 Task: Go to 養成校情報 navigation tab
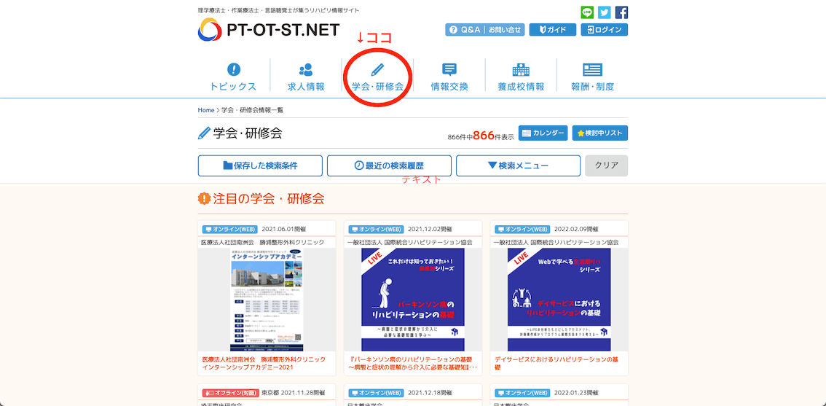click(x=521, y=77)
